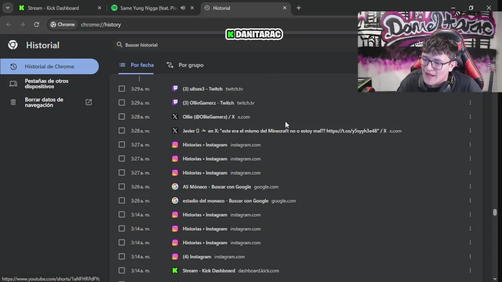Open a new browser tab
The height and width of the screenshot is (282, 502).
click(x=298, y=8)
